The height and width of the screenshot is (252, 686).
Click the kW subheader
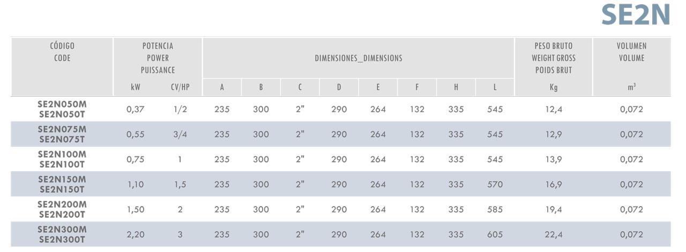[135, 86]
